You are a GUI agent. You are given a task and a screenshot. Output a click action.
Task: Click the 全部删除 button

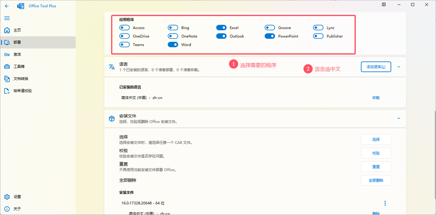pos(376,180)
